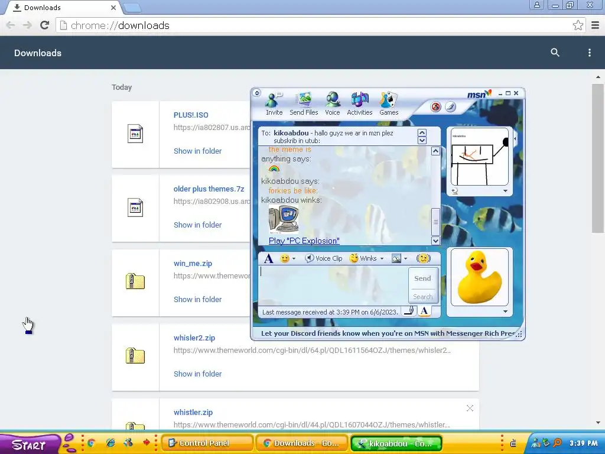Open older plus themes.7z download
The height and width of the screenshot is (454, 605).
pos(209,189)
